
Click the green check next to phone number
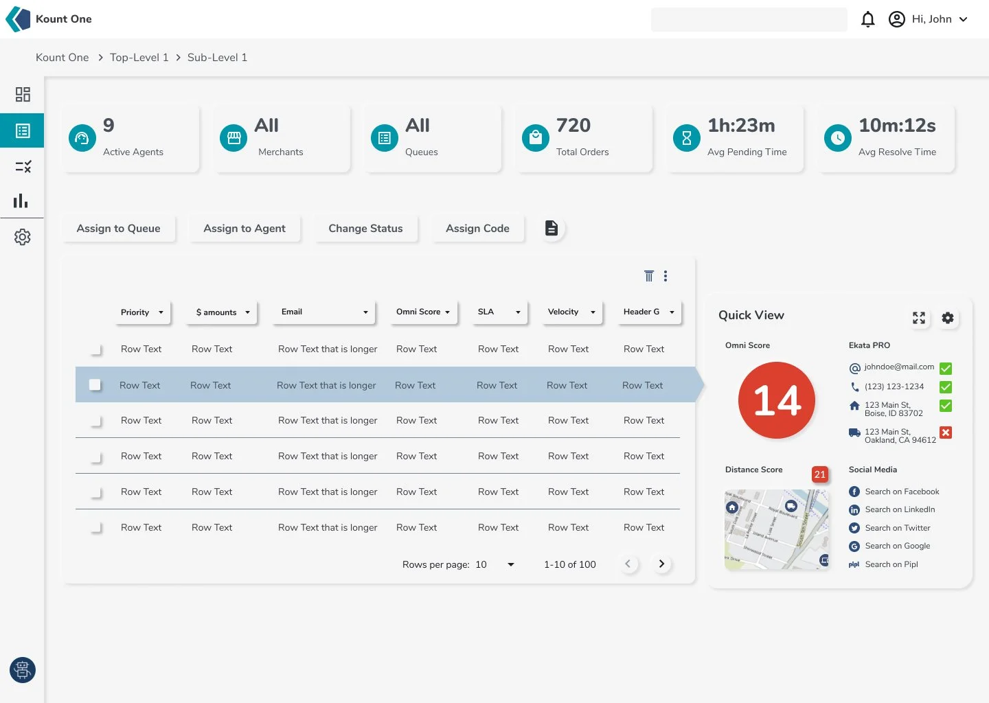[946, 387]
